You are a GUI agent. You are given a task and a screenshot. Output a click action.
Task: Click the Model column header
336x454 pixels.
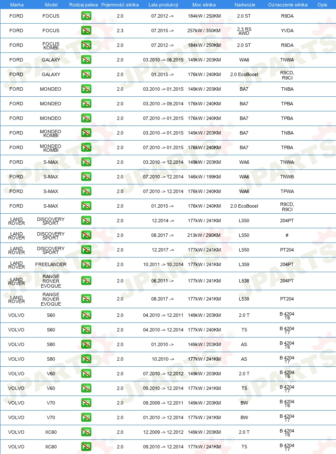pyautogui.click(x=51, y=5)
